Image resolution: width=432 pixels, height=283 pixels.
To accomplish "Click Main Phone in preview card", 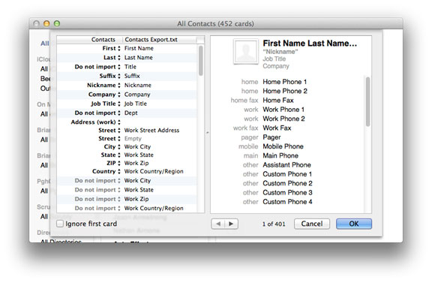I will click(x=280, y=155).
